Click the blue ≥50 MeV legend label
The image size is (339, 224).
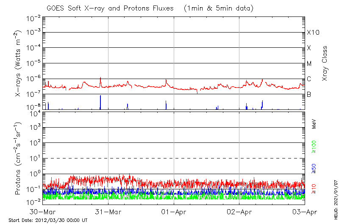314,169
